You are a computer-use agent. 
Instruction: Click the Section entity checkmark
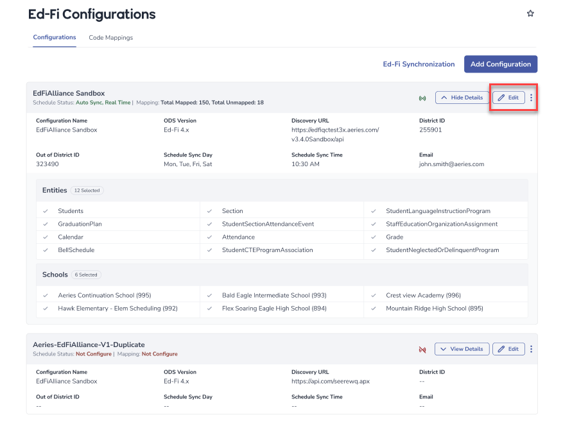209,211
